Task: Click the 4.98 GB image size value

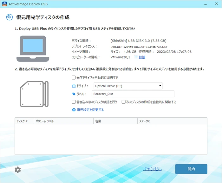Action: 130,52
